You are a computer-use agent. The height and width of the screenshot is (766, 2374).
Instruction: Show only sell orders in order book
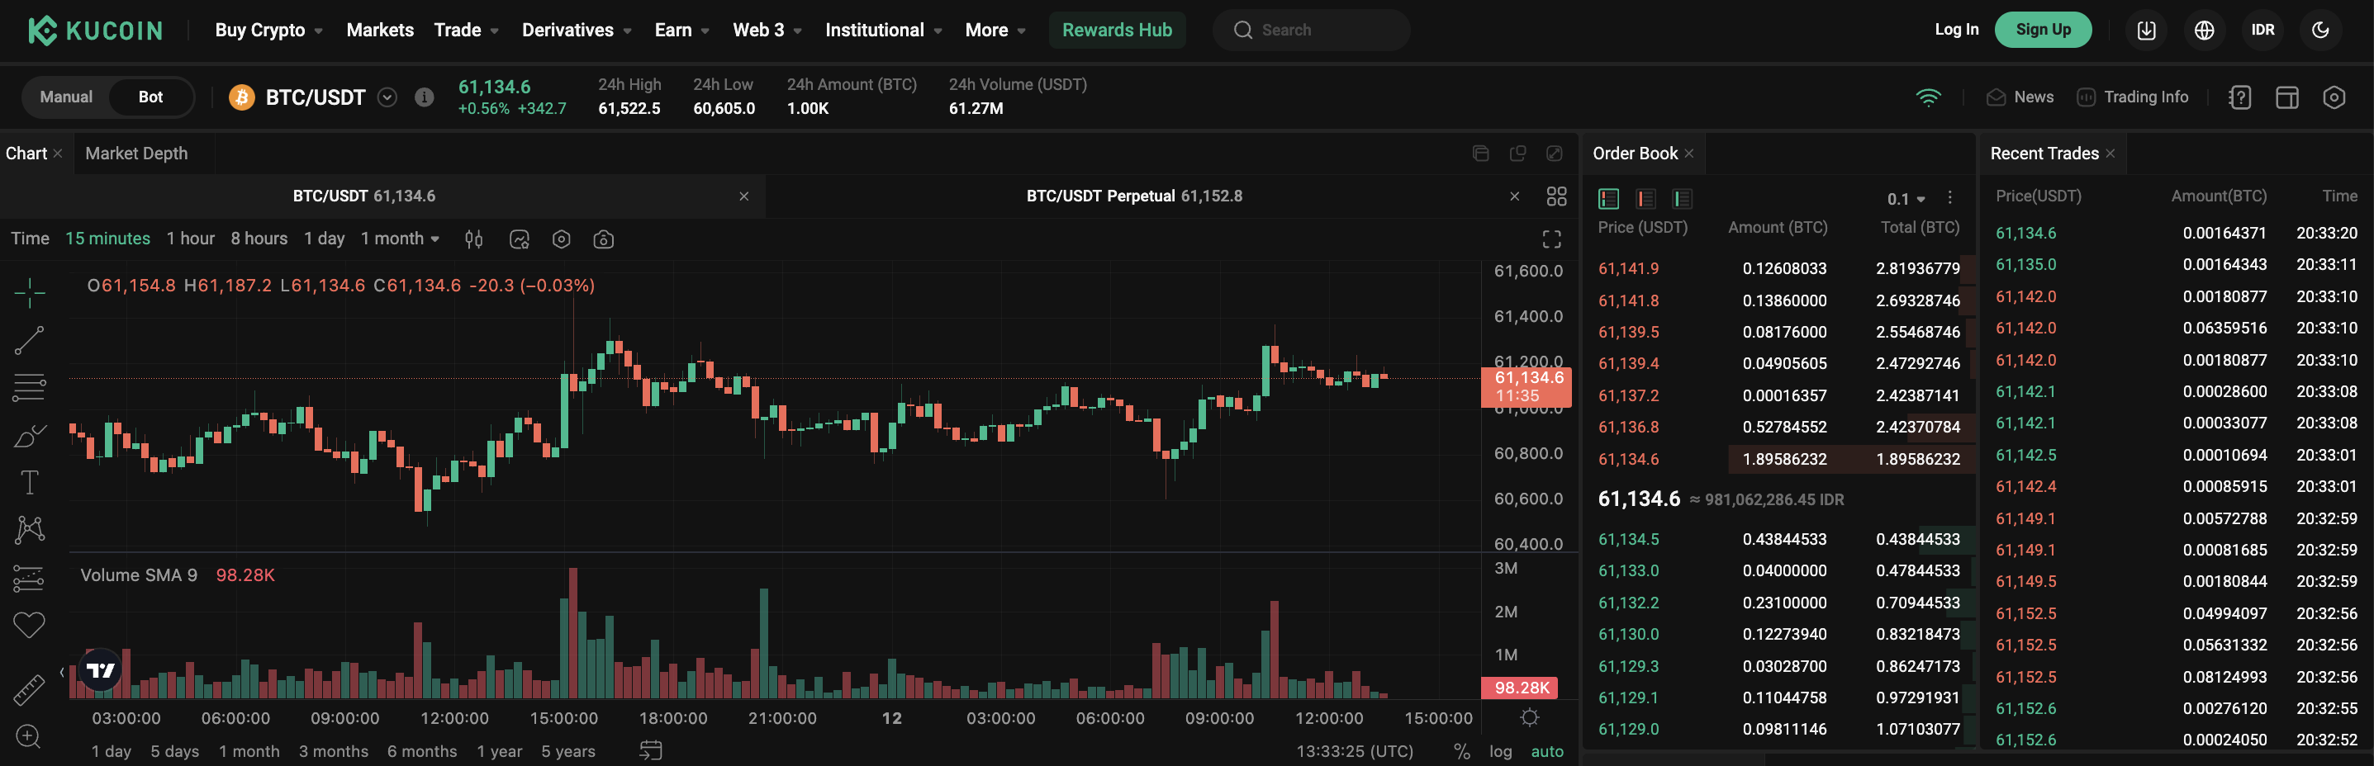(1646, 198)
